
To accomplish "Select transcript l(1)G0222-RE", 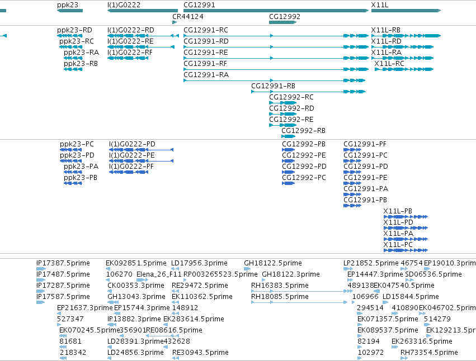I will 141,47.
